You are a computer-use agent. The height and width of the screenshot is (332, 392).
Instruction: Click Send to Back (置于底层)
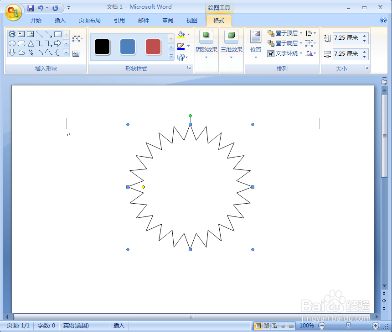click(x=283, y=43)
